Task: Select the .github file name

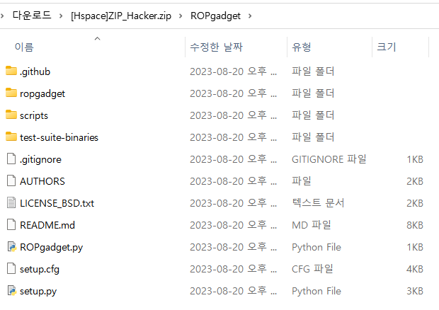Action: pos(35,71)
